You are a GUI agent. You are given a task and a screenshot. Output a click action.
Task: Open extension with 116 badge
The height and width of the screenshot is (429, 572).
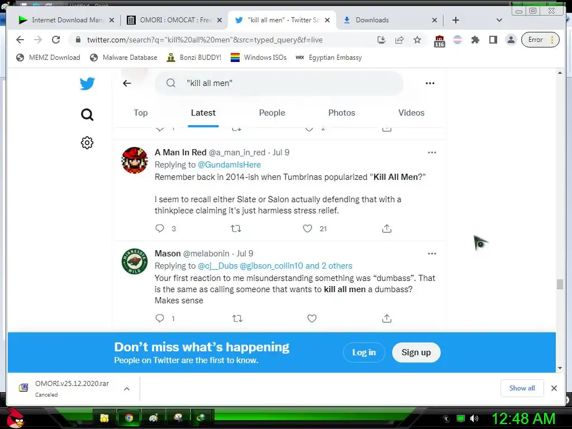[440, 41]
